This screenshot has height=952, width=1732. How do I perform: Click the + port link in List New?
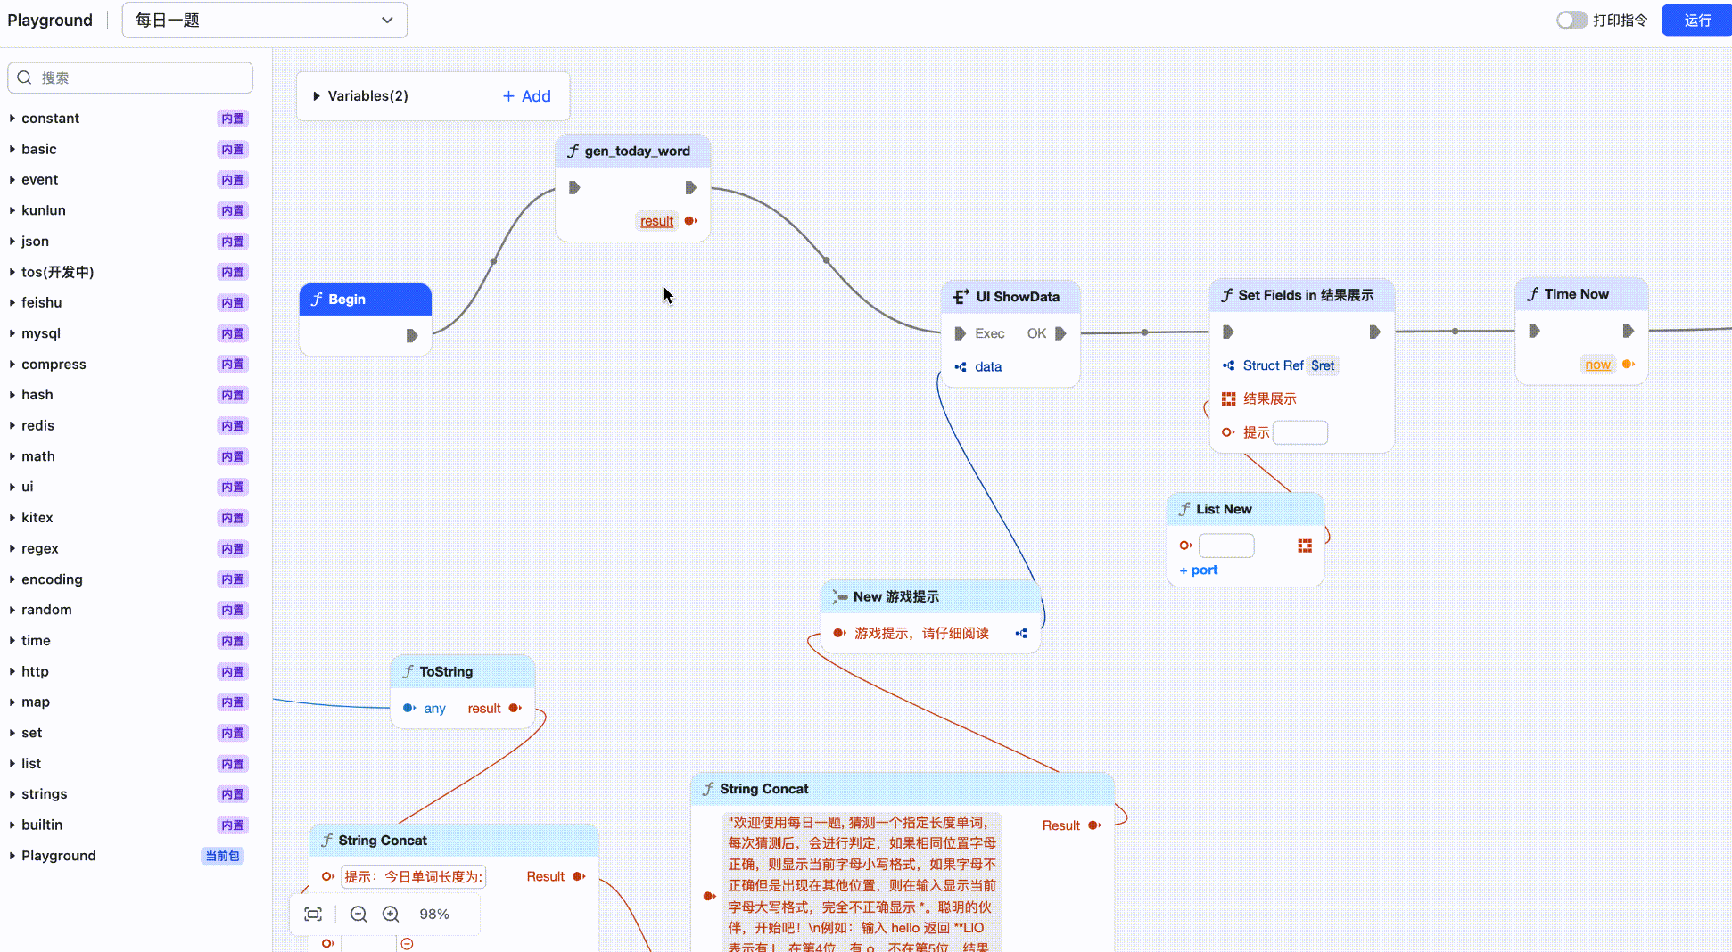(1198, 570)
